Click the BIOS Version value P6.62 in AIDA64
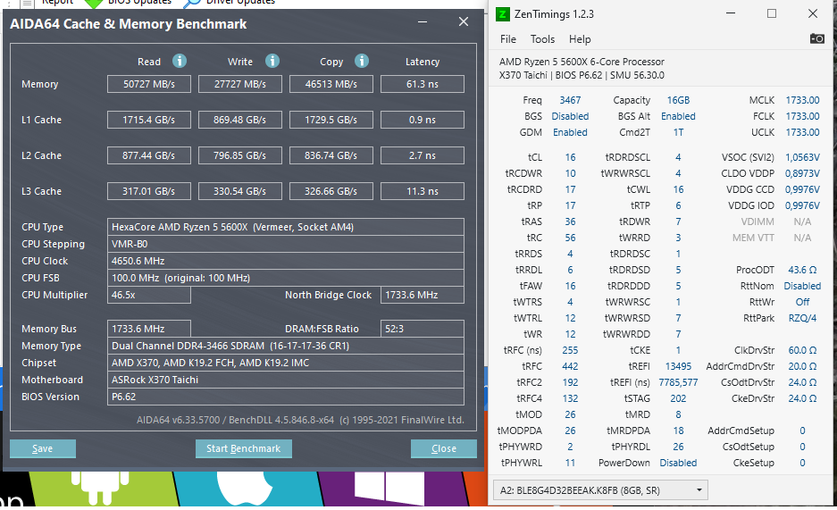837x510 pixels. pos(286,397)
